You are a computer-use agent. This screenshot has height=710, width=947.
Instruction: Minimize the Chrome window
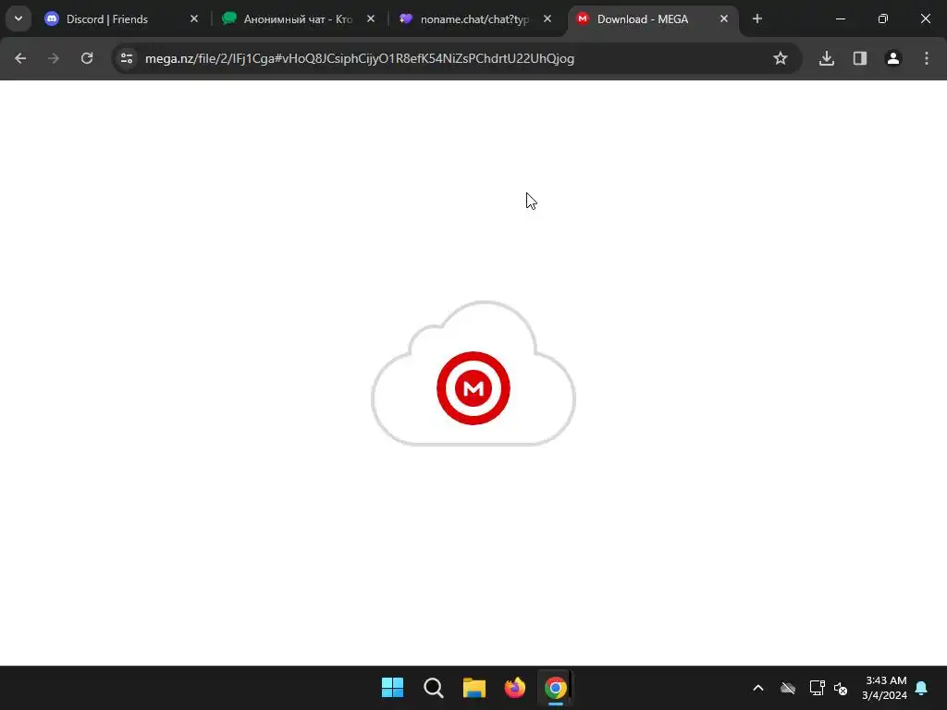(840, 18)
